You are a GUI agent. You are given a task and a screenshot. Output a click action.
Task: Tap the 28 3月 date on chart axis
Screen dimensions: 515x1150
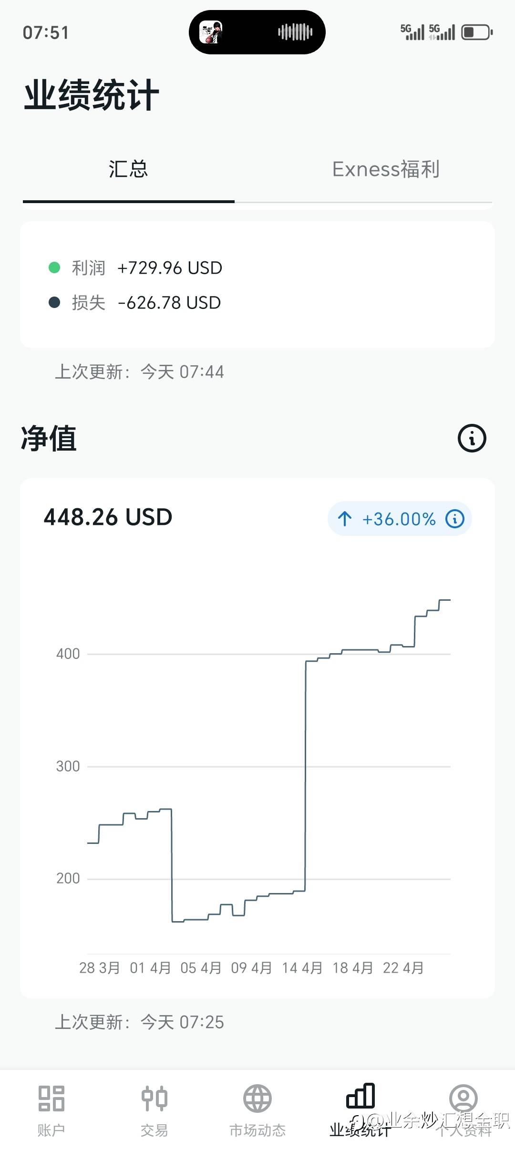pyautogui.click(x=99, y=968)
